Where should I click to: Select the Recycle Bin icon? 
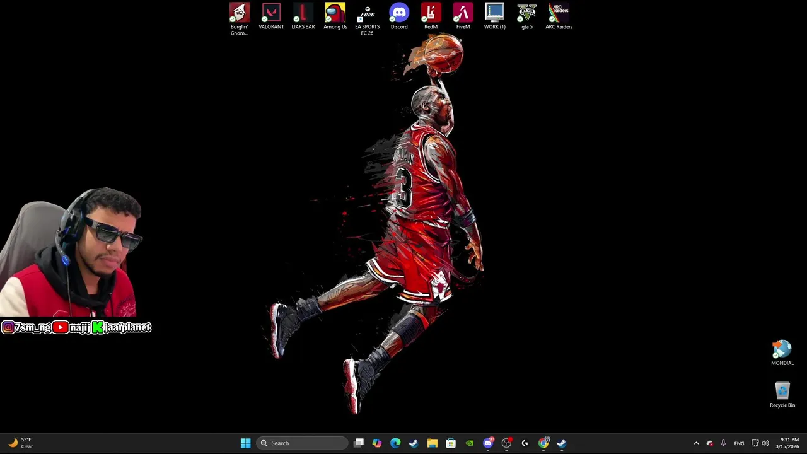click(x=782, y=395)
